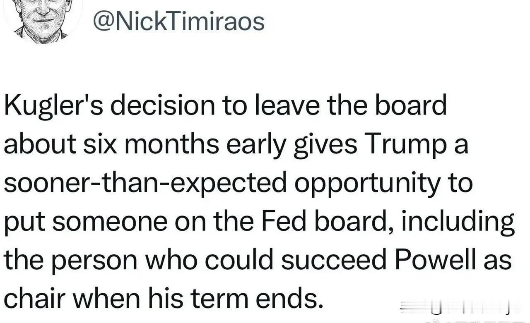Open the illustrated profile avatar portrait

click(x=42, y=20)
